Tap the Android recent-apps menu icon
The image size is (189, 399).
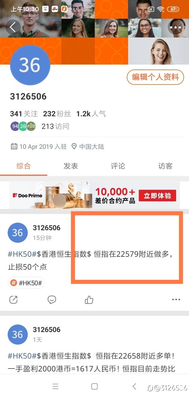click(x=55, y=386)
